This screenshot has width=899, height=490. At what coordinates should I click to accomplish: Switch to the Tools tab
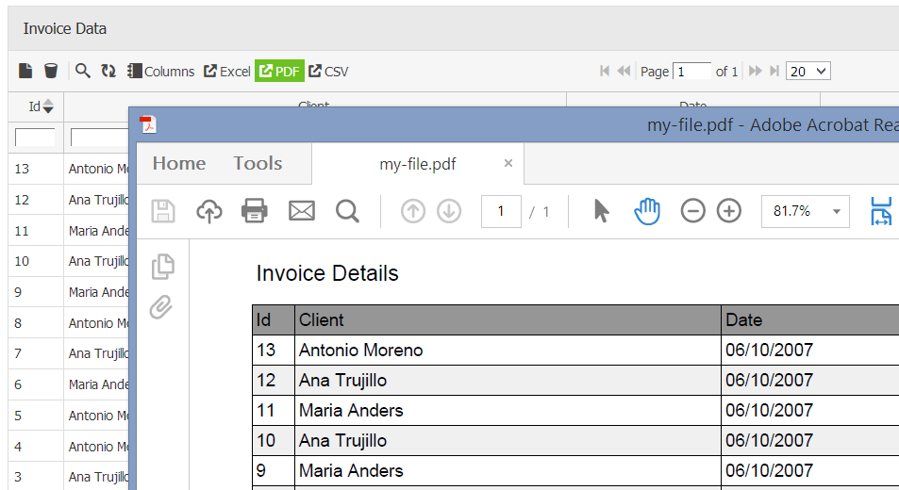pos(258,163)
